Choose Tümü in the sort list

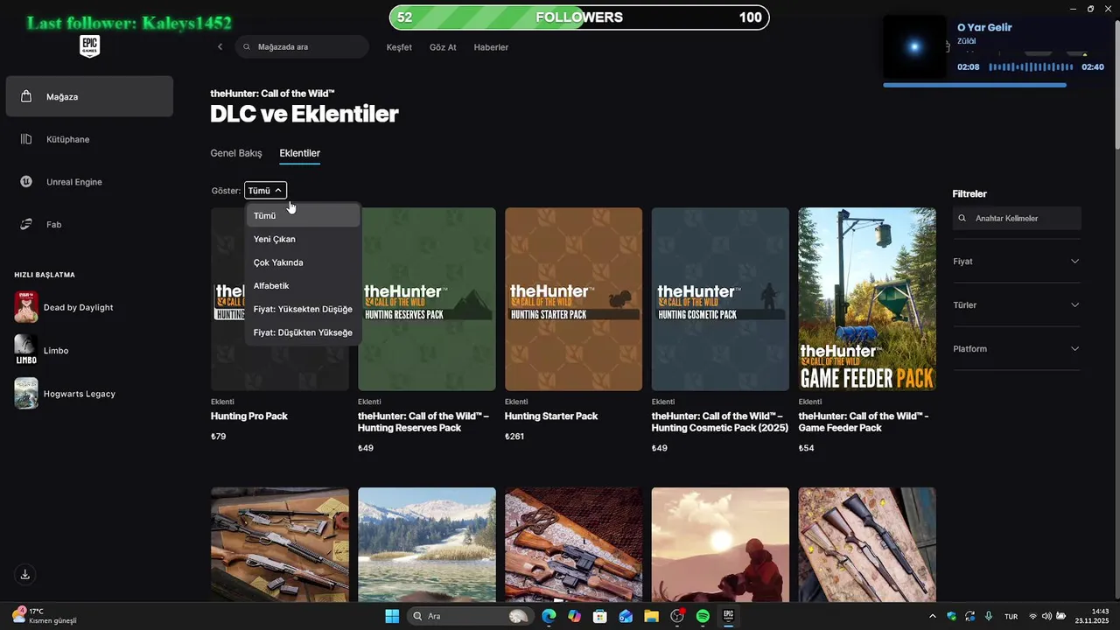coord(303,215)
